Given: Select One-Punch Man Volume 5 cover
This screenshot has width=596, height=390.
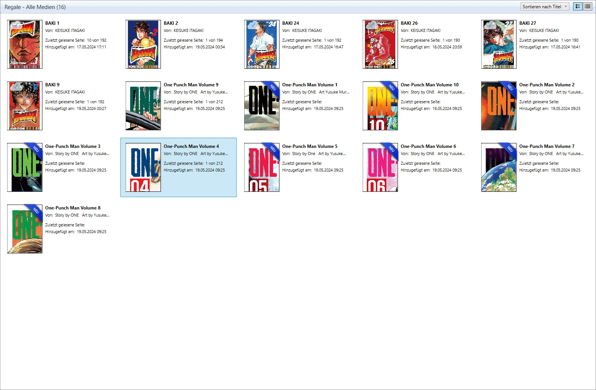Looking at the screenshot, I should (262, 167).
